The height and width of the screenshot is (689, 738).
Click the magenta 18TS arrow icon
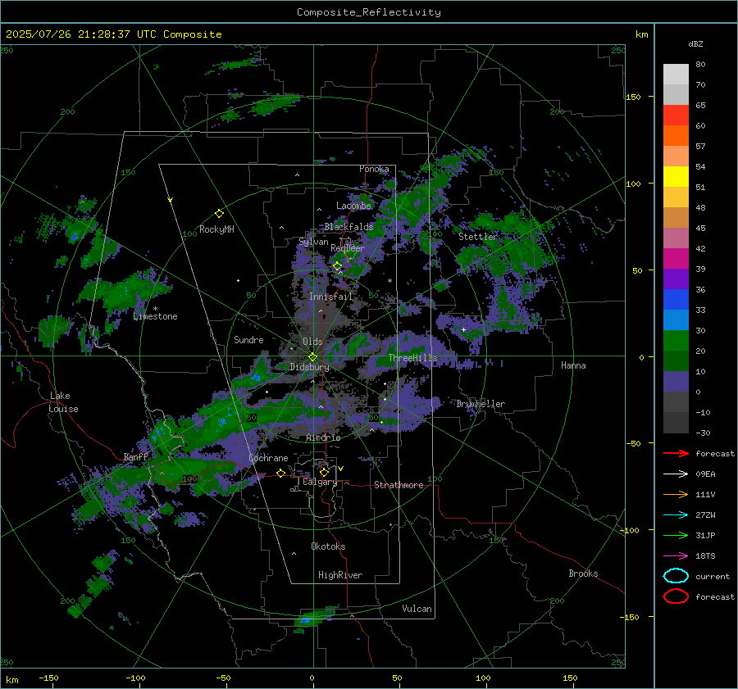pos(676,556)
